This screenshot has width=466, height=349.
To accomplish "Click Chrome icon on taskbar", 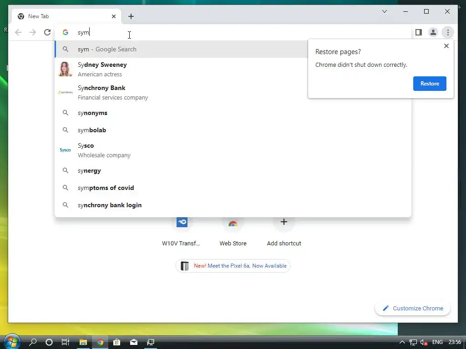I will (100, 342).
